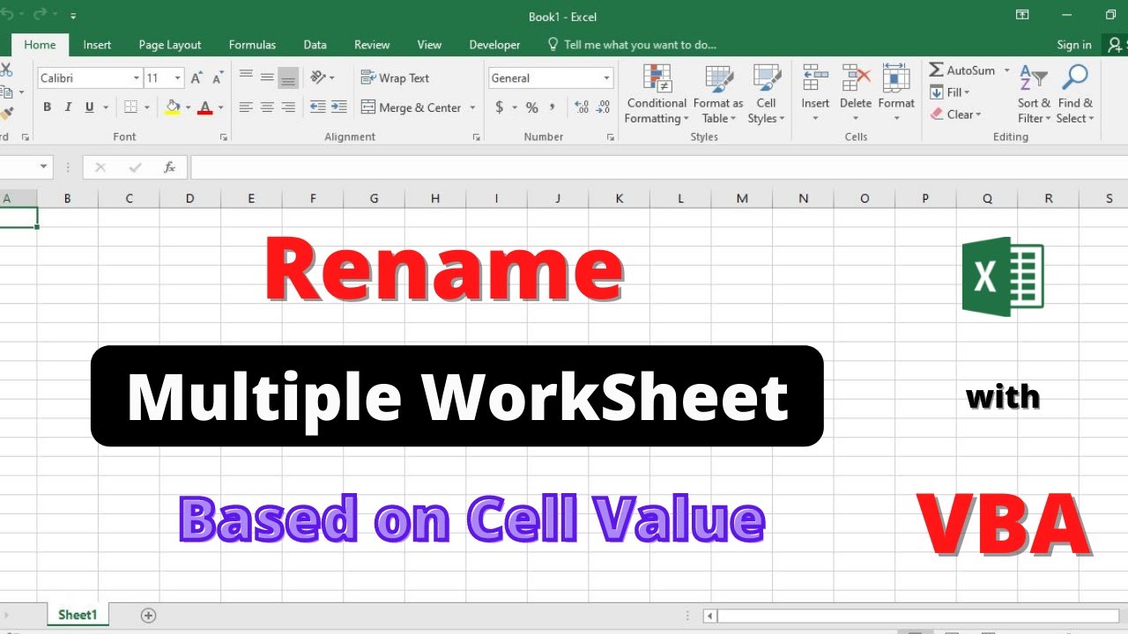
Task: Expand AutoSum dropdown arrow
Action: coord(1006,70)
